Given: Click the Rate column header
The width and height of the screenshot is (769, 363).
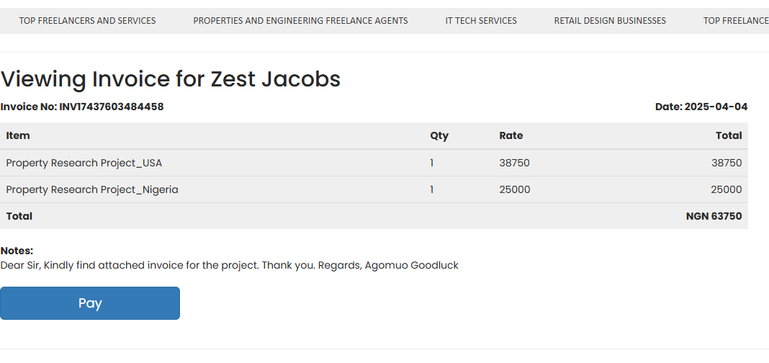Looking at the screenshot, I should coord(511,135).
